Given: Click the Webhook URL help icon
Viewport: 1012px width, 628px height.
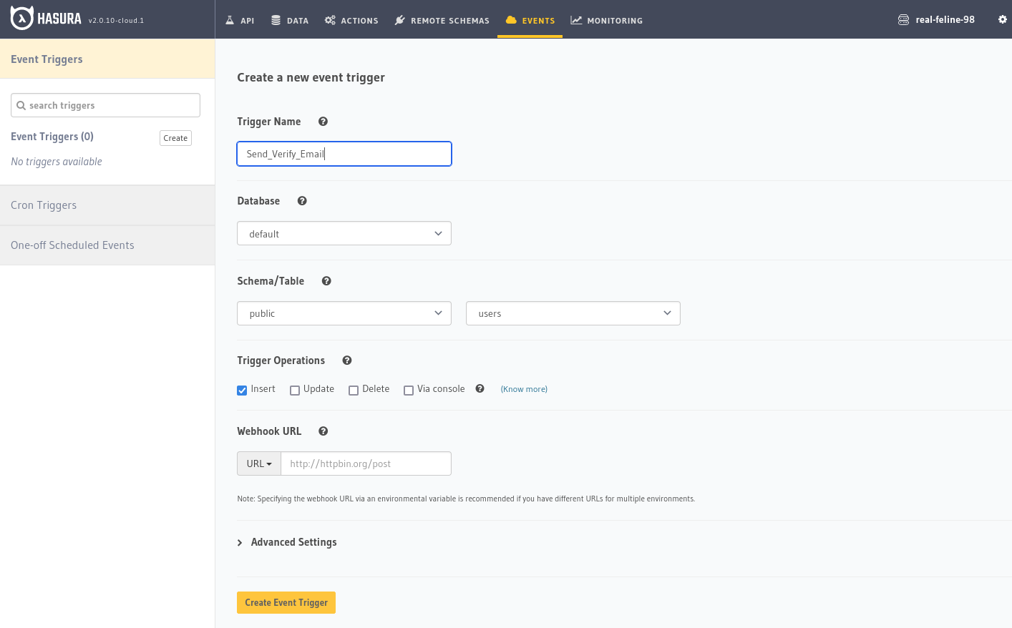Looking at the screenshot, I should 323,431.
